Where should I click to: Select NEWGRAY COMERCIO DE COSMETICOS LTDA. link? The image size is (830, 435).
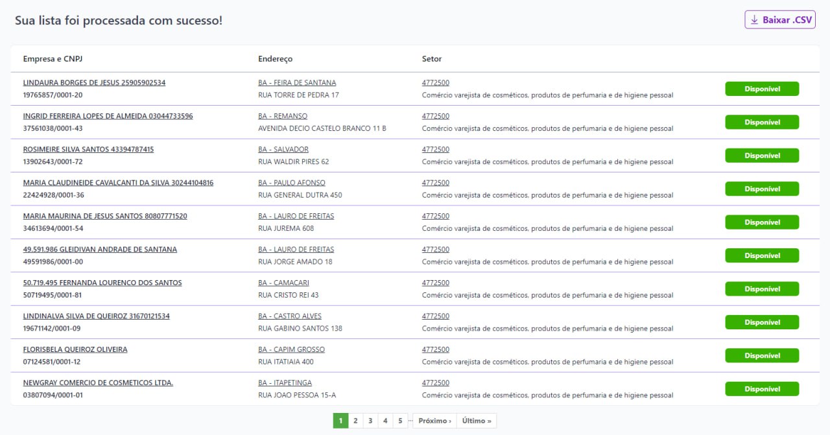(x=98, y=383)
